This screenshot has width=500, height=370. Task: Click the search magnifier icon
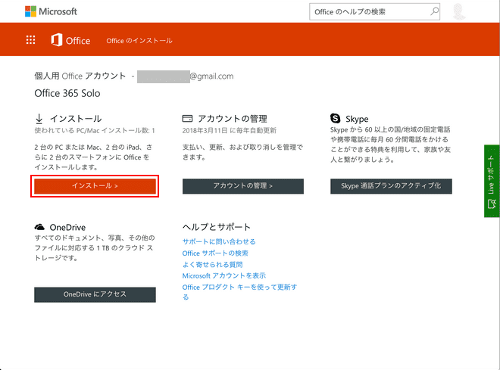434,12
